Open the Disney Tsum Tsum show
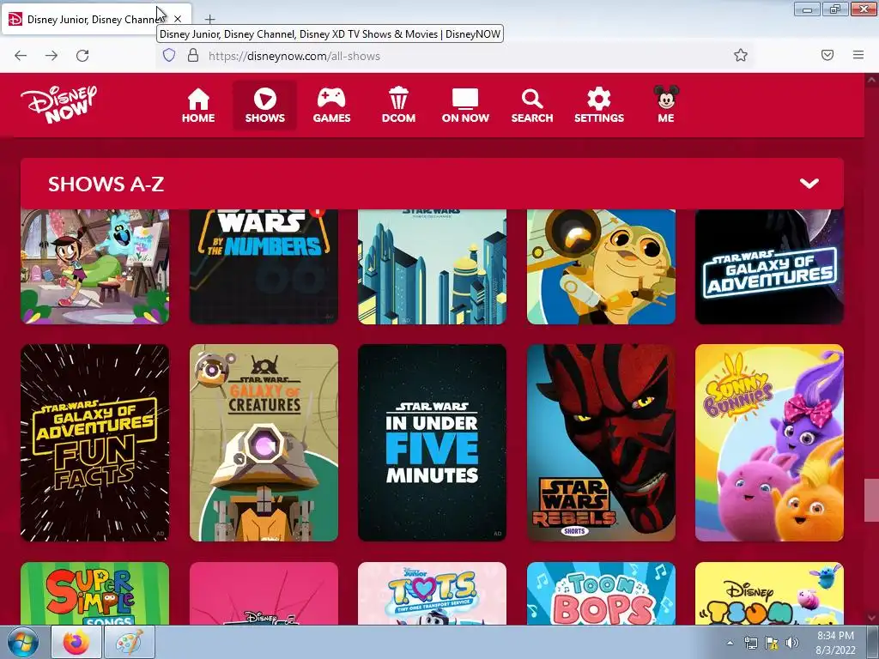 pyautogui.click(x=769, y=594)
